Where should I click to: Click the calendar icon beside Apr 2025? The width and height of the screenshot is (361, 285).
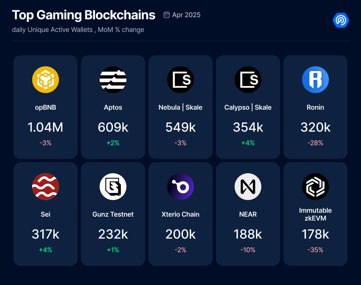[167, 15]
